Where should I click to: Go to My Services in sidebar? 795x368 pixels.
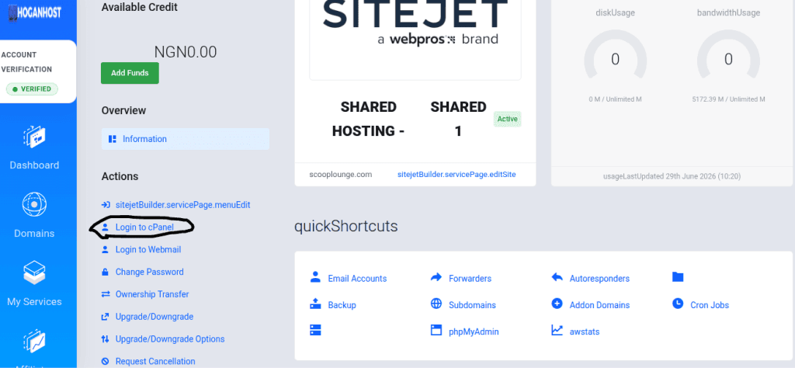[x=34, y=301]
